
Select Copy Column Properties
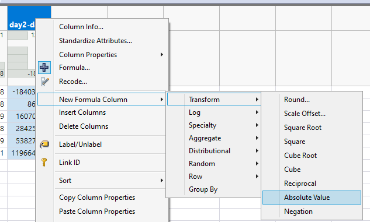(x=97, y=198)
